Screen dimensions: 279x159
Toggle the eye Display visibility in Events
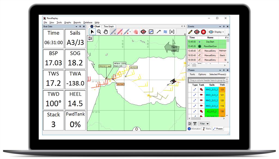tap(211, 32)
